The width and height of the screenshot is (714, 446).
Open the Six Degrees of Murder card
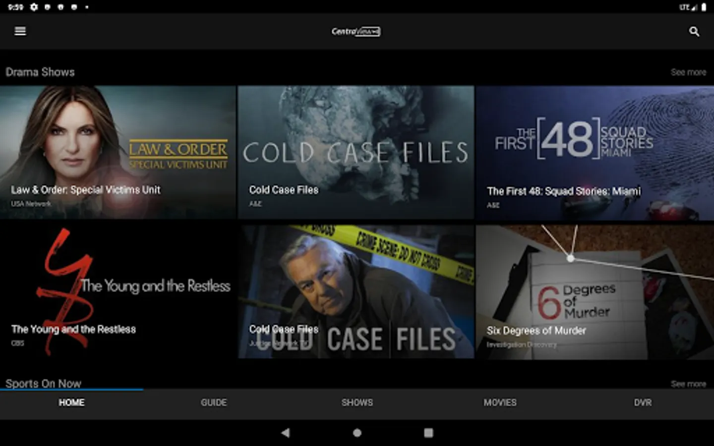coord(595,292)
